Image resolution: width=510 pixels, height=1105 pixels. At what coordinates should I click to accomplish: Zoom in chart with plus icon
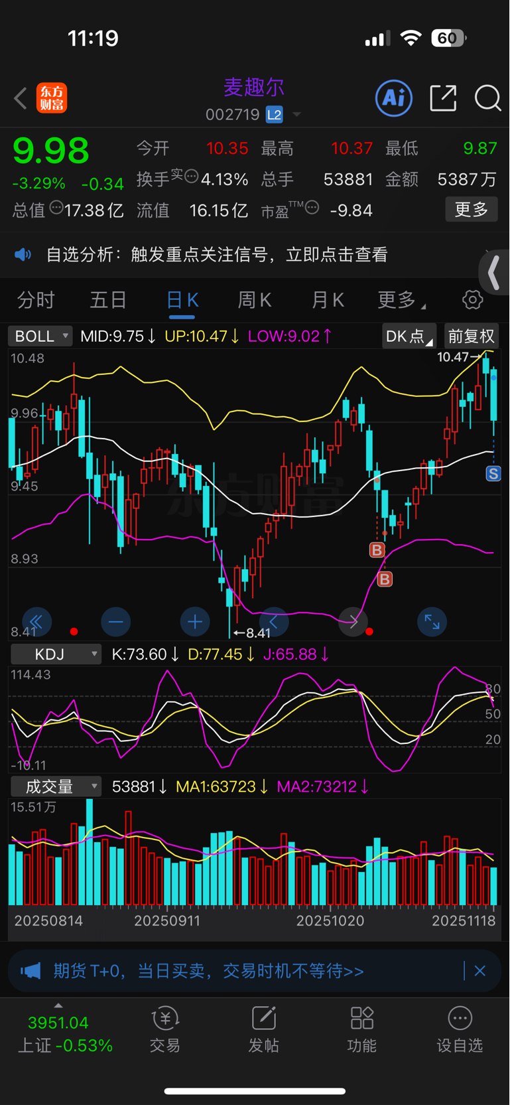(194, 622)
